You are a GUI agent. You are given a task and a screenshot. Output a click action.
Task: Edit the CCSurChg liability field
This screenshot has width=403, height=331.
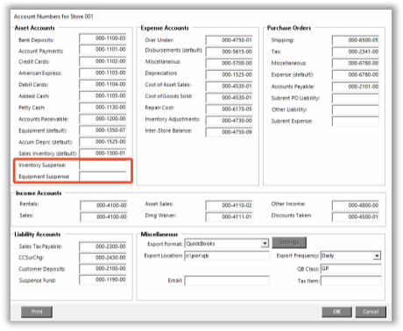click(x=103, y=257)
